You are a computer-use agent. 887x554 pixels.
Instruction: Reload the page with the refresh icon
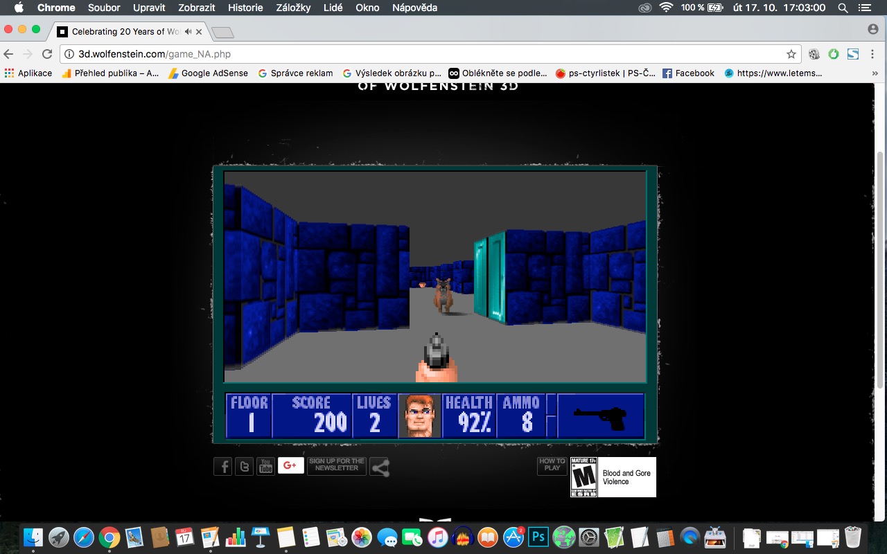click(47, 54)
